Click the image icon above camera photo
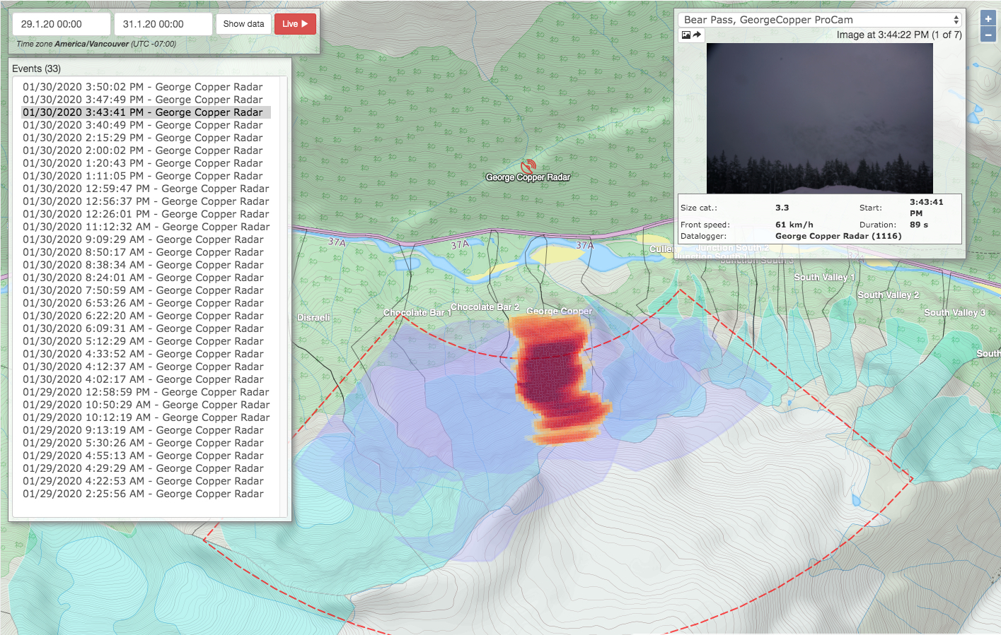 [685, 35]
